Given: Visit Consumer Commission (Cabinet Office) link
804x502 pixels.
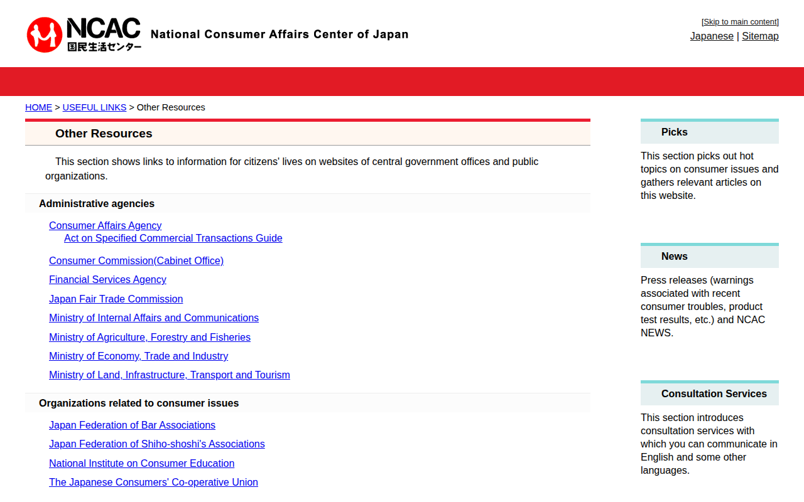Looking at the screenshot, I should [136, 260].
